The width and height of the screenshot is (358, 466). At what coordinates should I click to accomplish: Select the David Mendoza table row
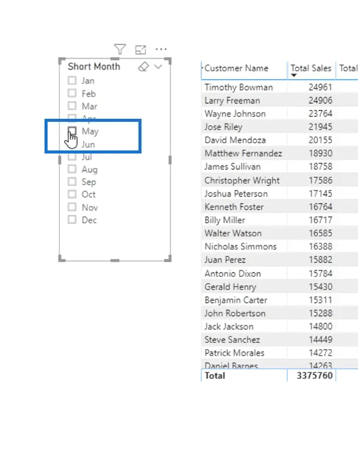(x=279, y=140)
